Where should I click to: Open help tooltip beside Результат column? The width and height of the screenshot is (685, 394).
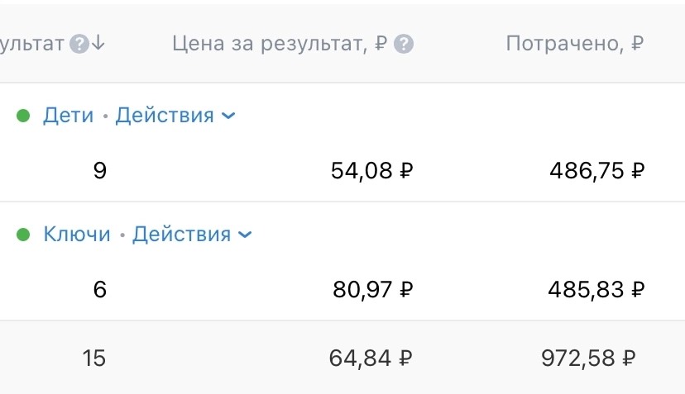(79, 44)
